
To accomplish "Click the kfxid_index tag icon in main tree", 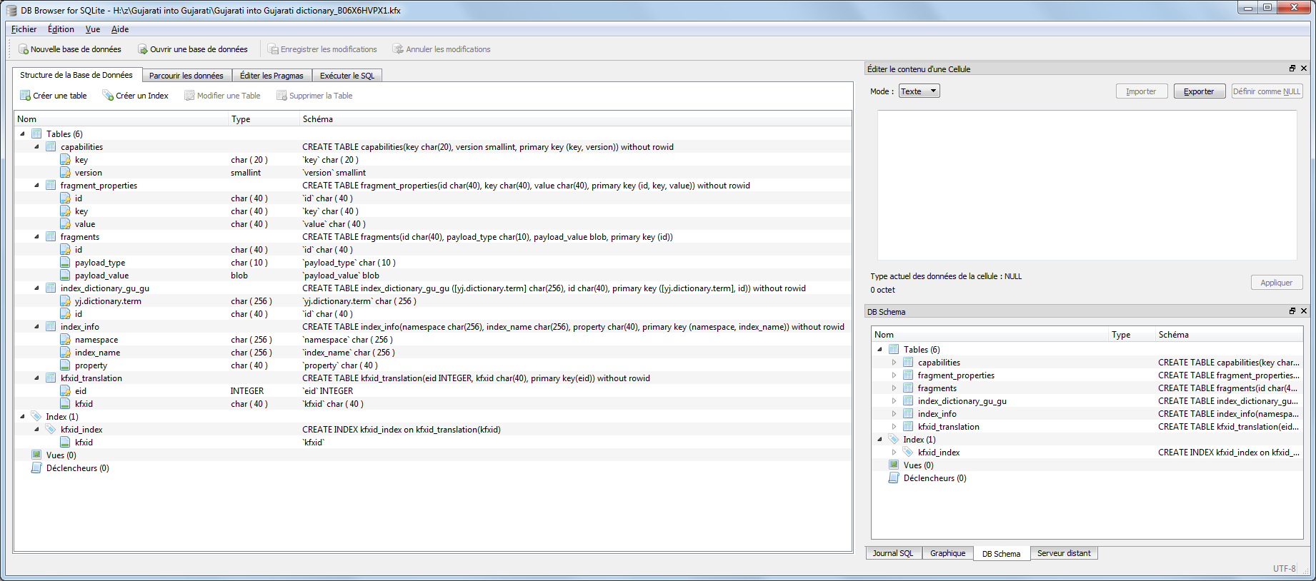I will [51, 430].
